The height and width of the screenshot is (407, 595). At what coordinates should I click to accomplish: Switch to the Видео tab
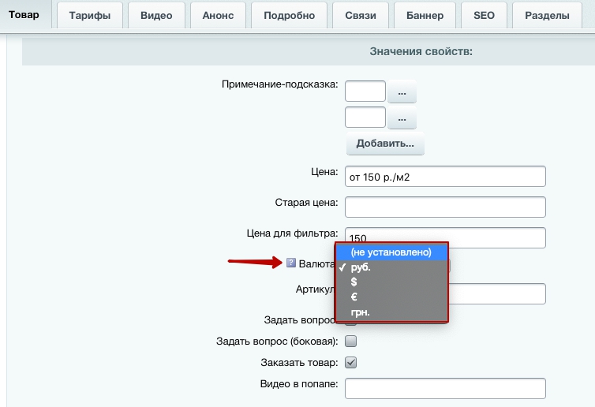point(156,16)
